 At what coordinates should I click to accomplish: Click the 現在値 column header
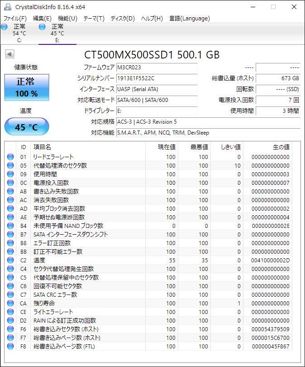coord(162,147)
